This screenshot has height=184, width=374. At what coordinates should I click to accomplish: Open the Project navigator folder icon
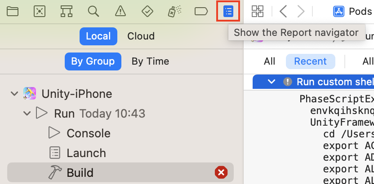(x=13, y=11)
